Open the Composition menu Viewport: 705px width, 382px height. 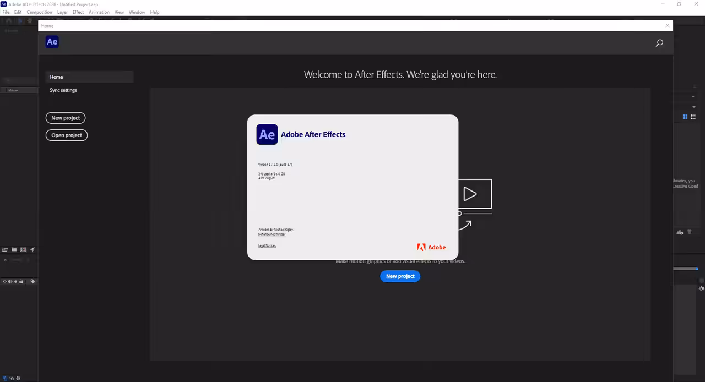pyautogui.click(x=39, y=12)
